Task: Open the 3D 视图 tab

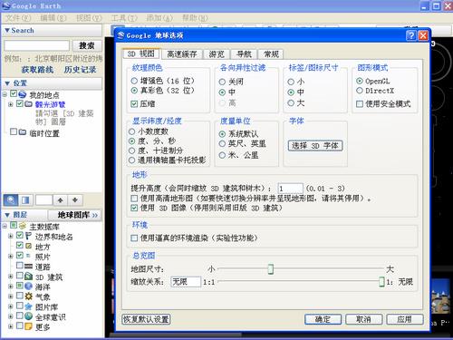Action: click(x=141, y=53)
